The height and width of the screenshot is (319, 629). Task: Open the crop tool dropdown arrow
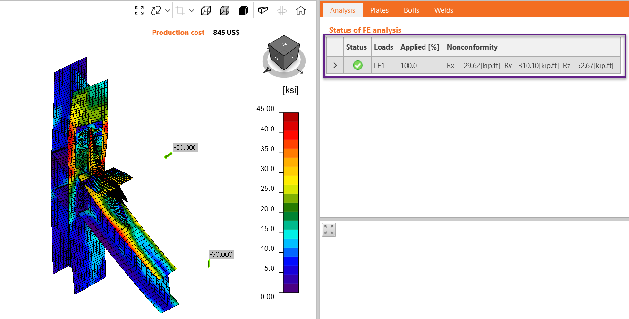(x=192, y=10)
